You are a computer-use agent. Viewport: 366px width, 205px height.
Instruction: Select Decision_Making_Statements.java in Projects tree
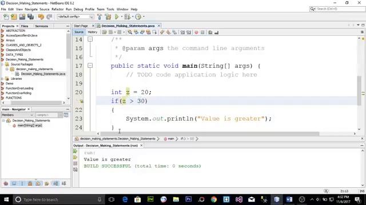click(43, 74)
